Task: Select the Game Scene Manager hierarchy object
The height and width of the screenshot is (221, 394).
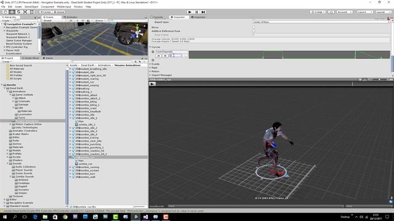Action: point(19,41)
